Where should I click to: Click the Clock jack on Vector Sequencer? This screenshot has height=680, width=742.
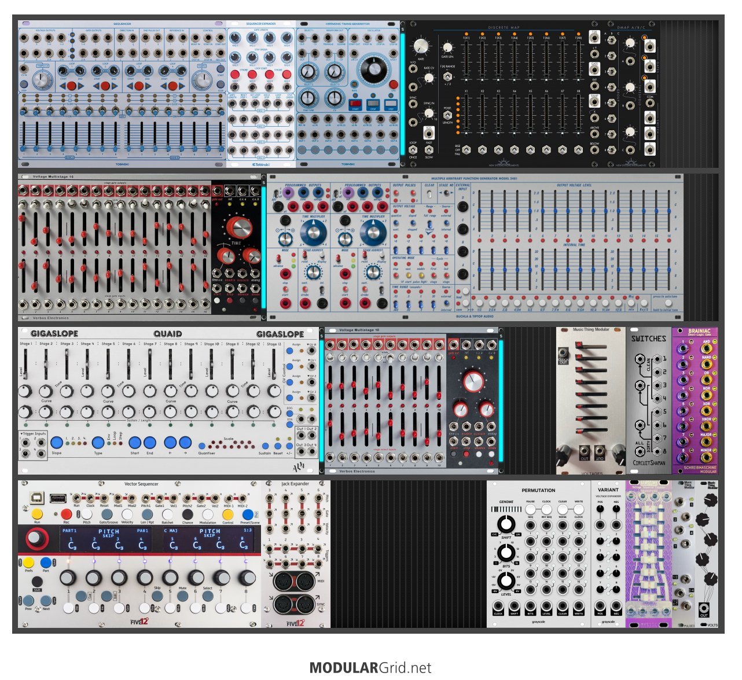pyautogui.click(x=90, y=498)
